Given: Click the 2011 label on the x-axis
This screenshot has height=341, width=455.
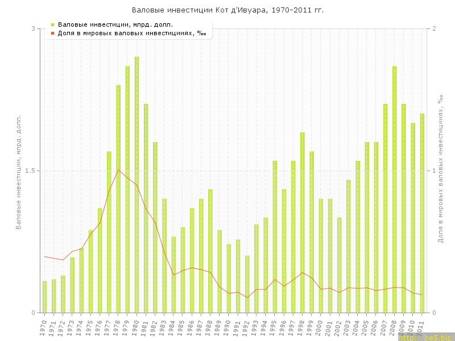Looking at the screenshot, I should coord(421,327).
